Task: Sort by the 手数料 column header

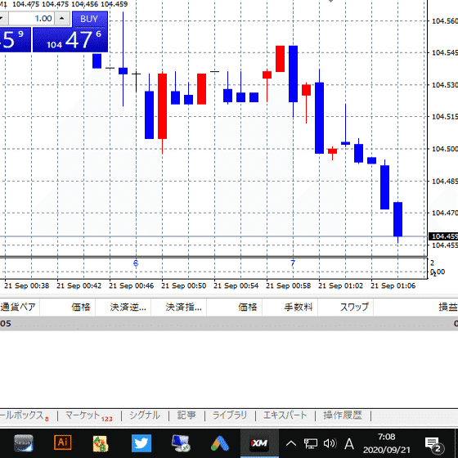Action: (290, 307)
